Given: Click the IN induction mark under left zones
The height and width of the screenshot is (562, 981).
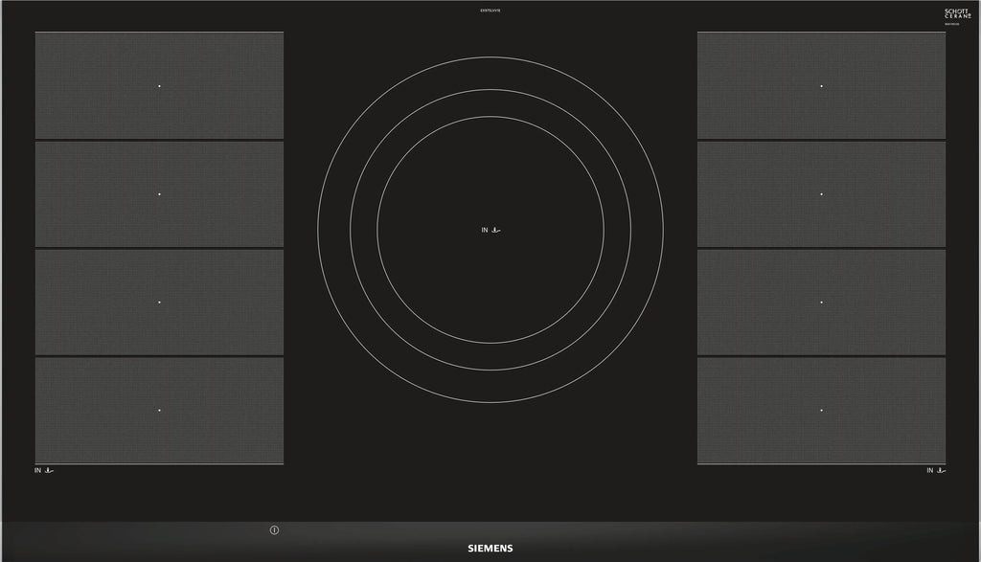Looking at the screenshot, I should click(44, 470).
